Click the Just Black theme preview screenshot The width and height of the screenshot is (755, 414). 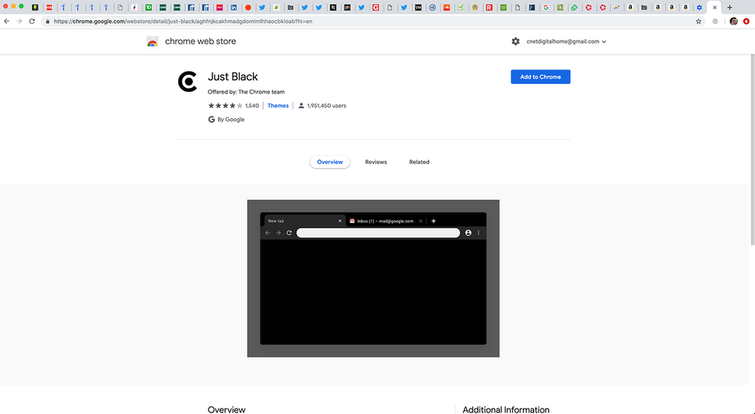coord(373,279)
